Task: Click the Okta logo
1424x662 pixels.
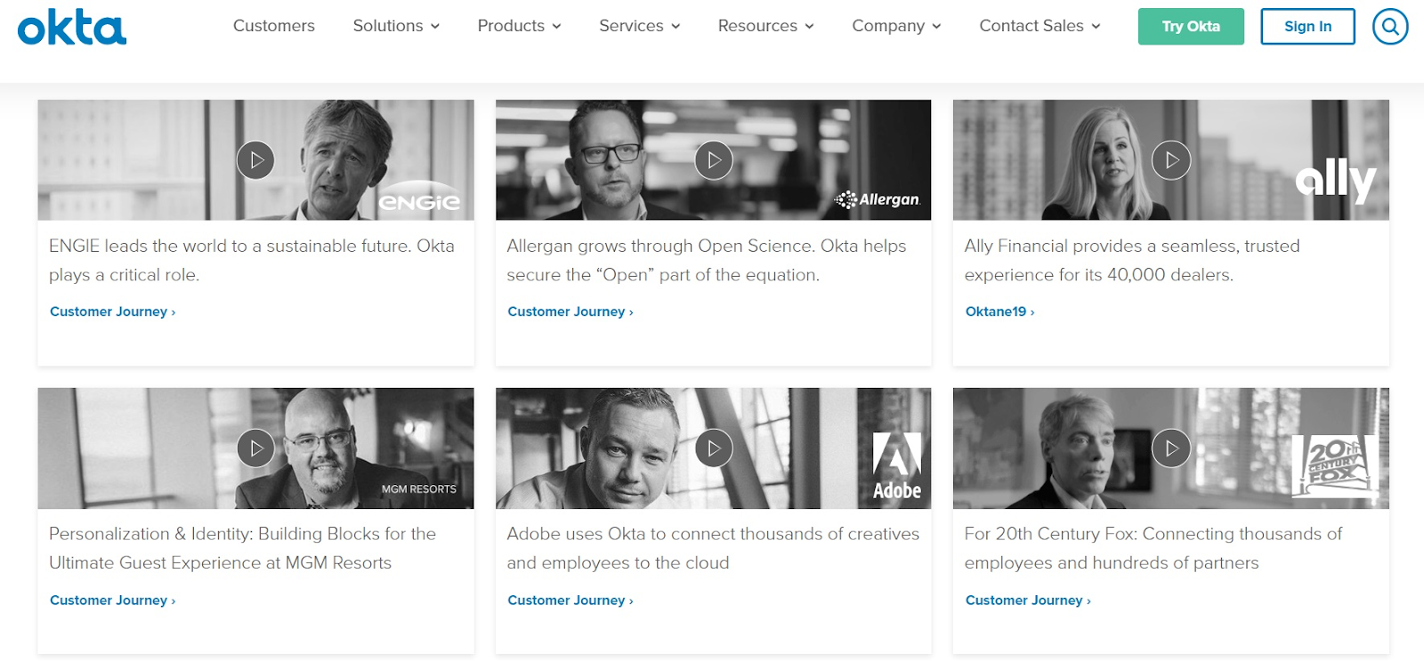Action: pos(72,28)
